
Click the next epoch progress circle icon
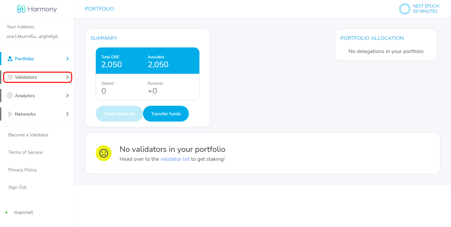pos(404,9)
